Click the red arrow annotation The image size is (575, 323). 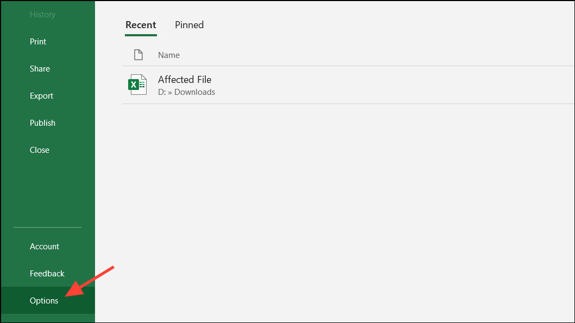click(x=90, y=281)
